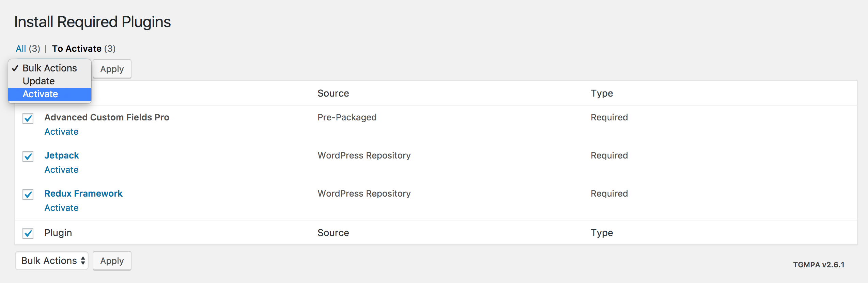
Task: Click the Plugin column label in the footer
Action: 58,233
